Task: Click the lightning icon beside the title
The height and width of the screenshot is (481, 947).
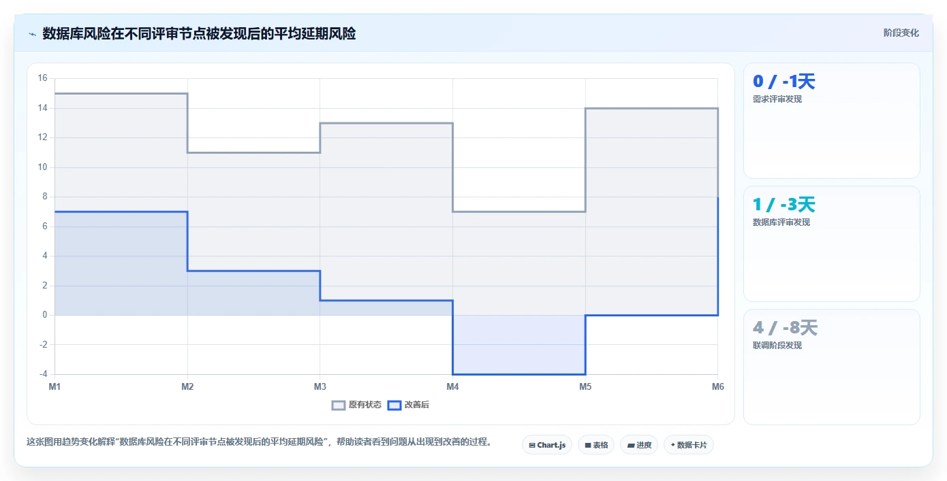Action: click(x=32, y=34)
